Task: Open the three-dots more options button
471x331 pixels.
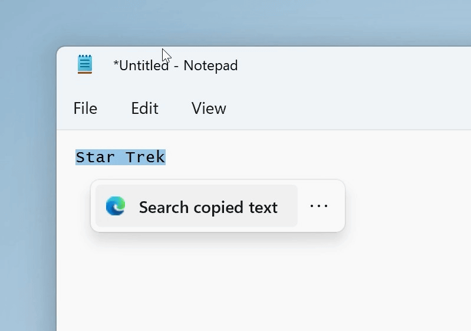Action: (x=319, y=206)
